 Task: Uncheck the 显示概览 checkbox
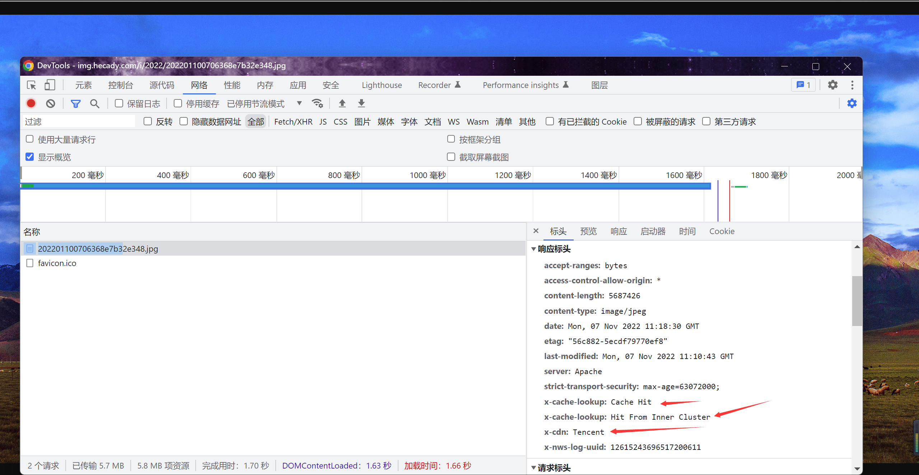point(30,157)
